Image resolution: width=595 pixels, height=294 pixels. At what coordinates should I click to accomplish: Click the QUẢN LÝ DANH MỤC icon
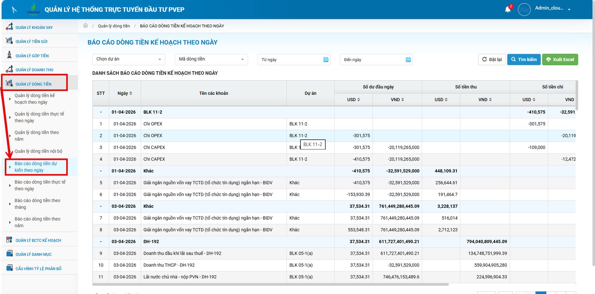click(x=9, y=254)
